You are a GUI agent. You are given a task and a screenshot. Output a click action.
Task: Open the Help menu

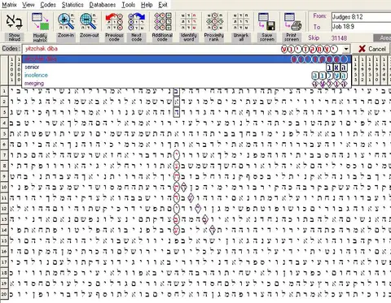point(147,5)
